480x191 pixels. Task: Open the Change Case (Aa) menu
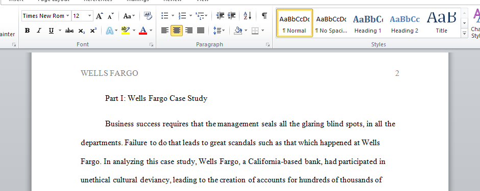pyautogui.click(x=129, y=16)
